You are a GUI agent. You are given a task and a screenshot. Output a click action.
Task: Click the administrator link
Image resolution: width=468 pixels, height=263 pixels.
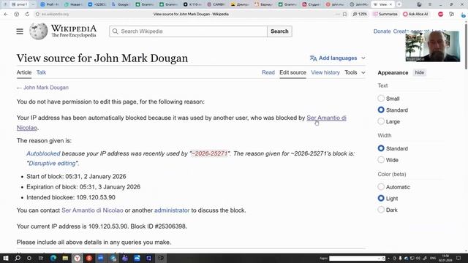[172, 210]
